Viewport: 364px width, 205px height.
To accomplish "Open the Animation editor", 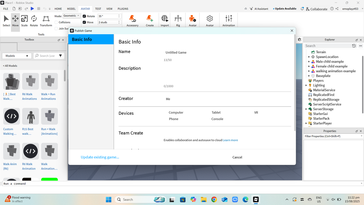I will tap(229, 21).
